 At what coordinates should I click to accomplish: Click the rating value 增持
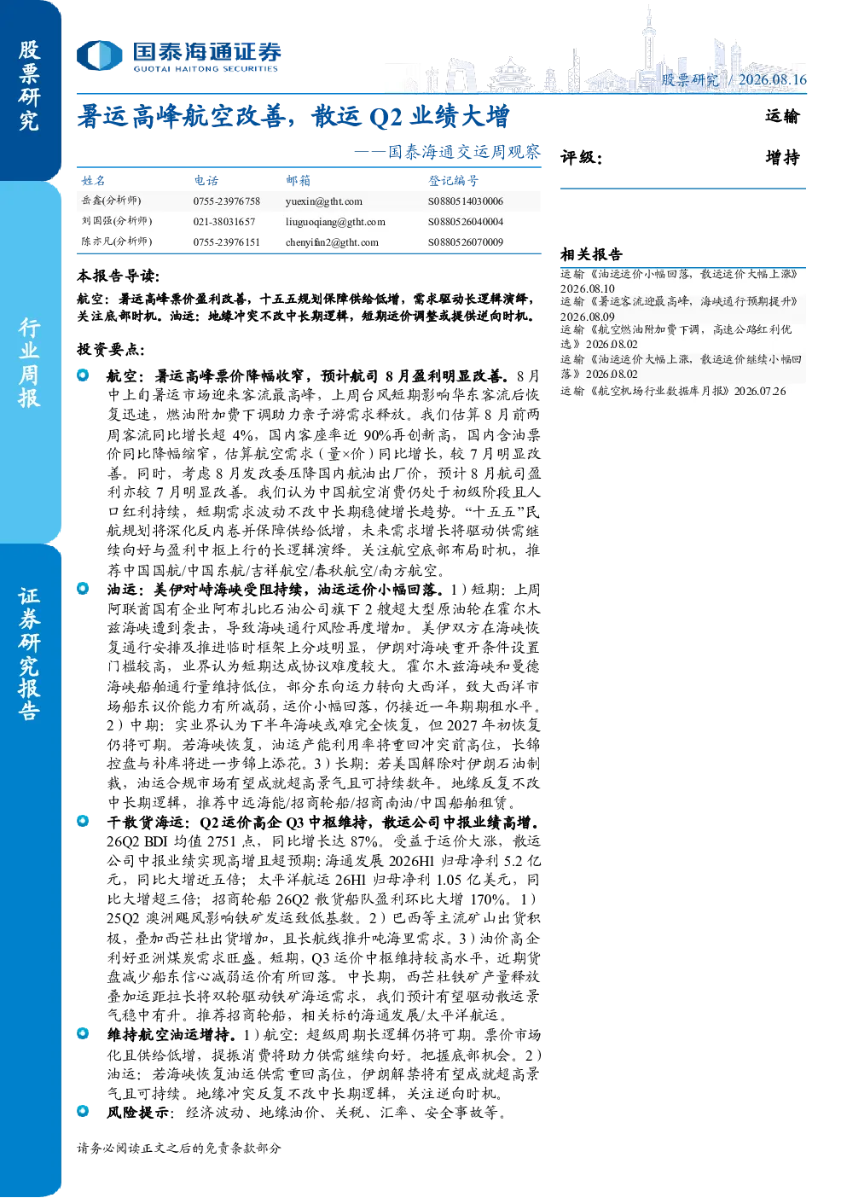coord(782,157)
